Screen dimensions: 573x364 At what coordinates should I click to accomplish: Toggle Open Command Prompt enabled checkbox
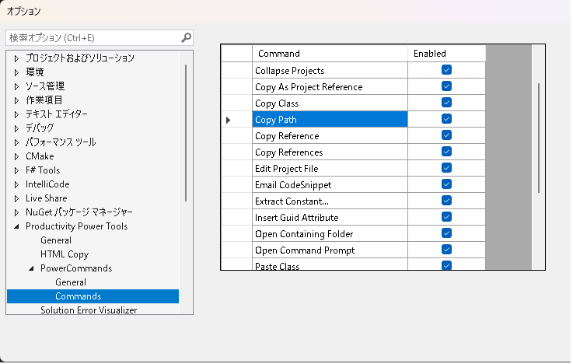coord(446,250)
